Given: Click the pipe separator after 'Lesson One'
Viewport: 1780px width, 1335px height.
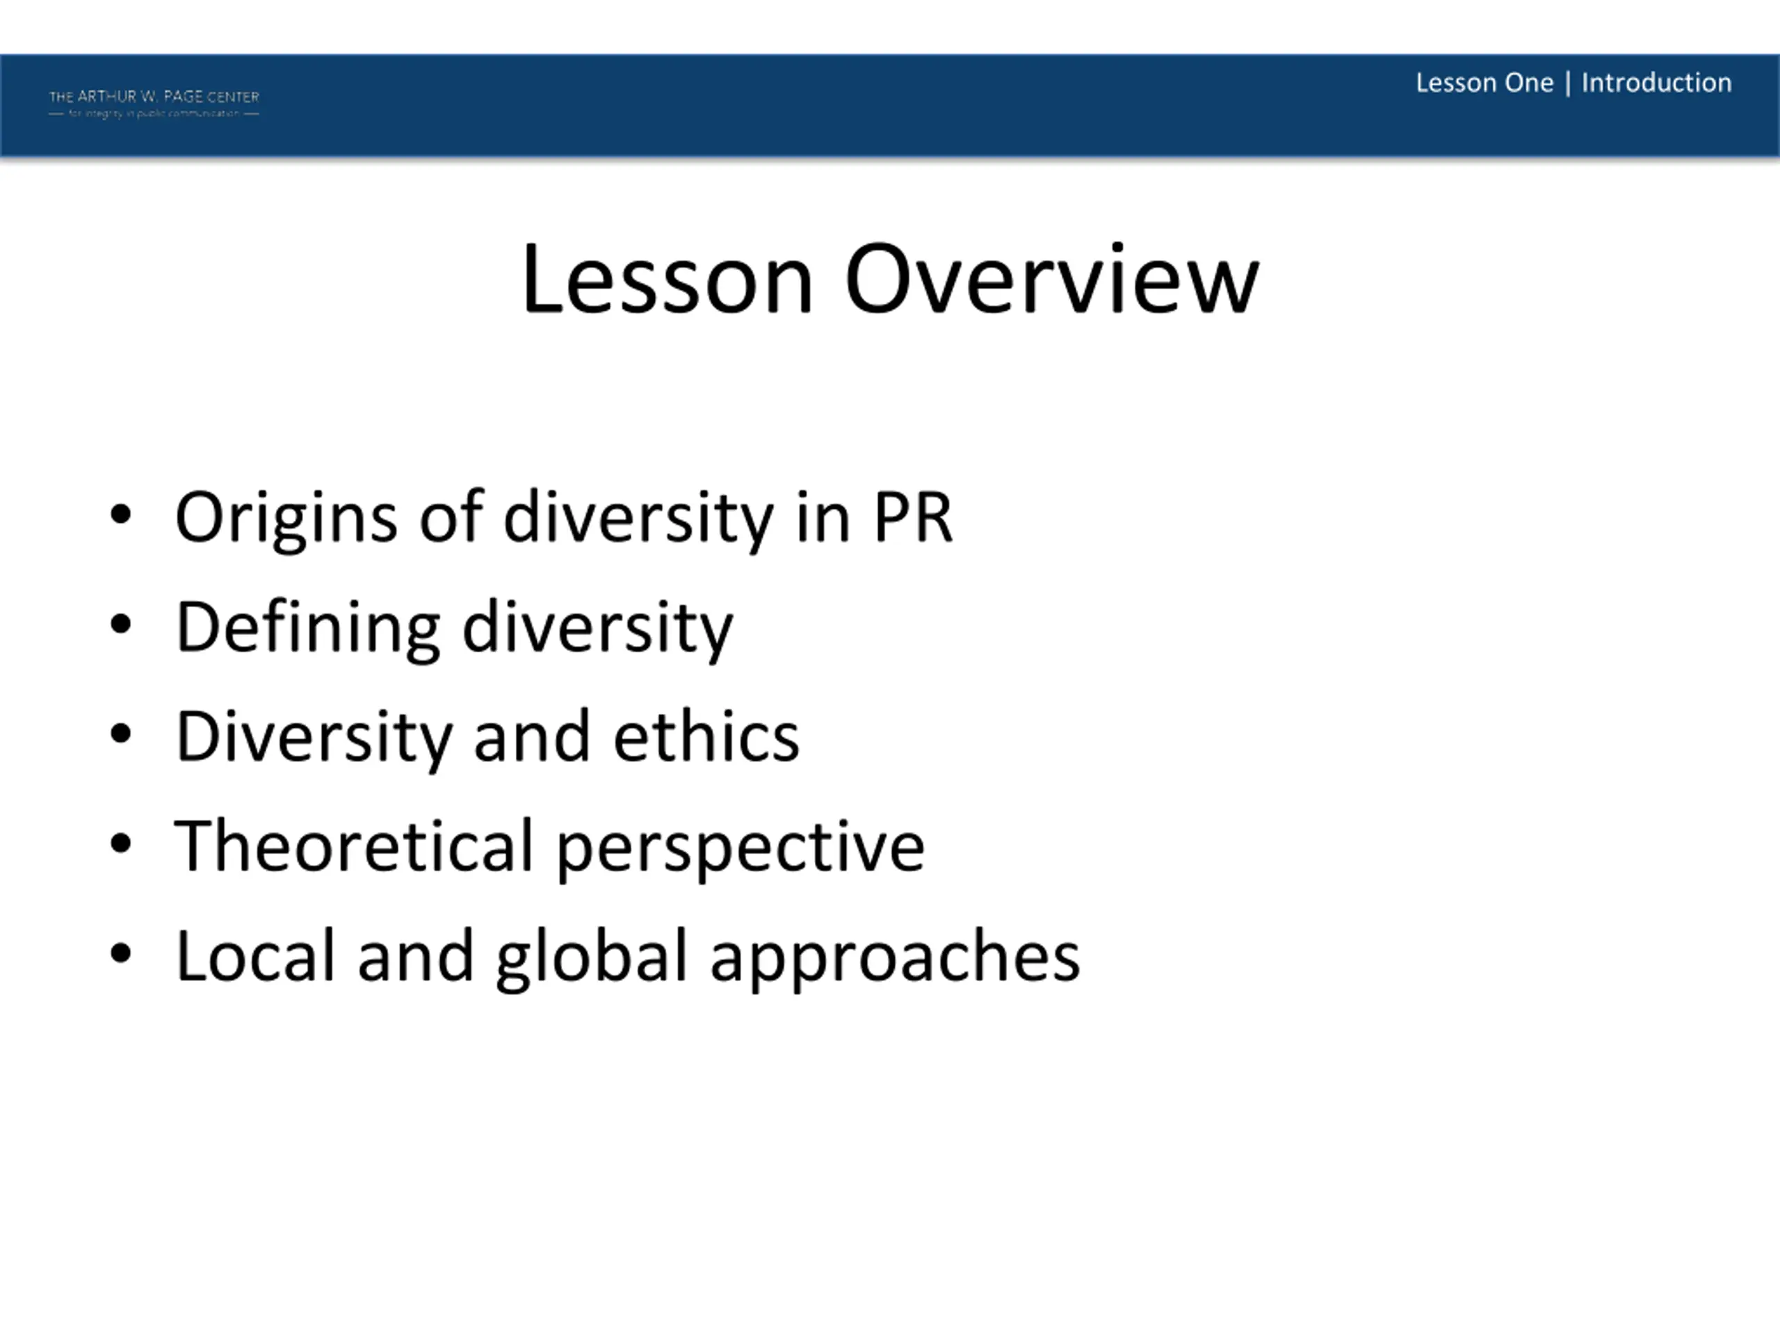Looking at the screenshot, I should coord(1567,83).
